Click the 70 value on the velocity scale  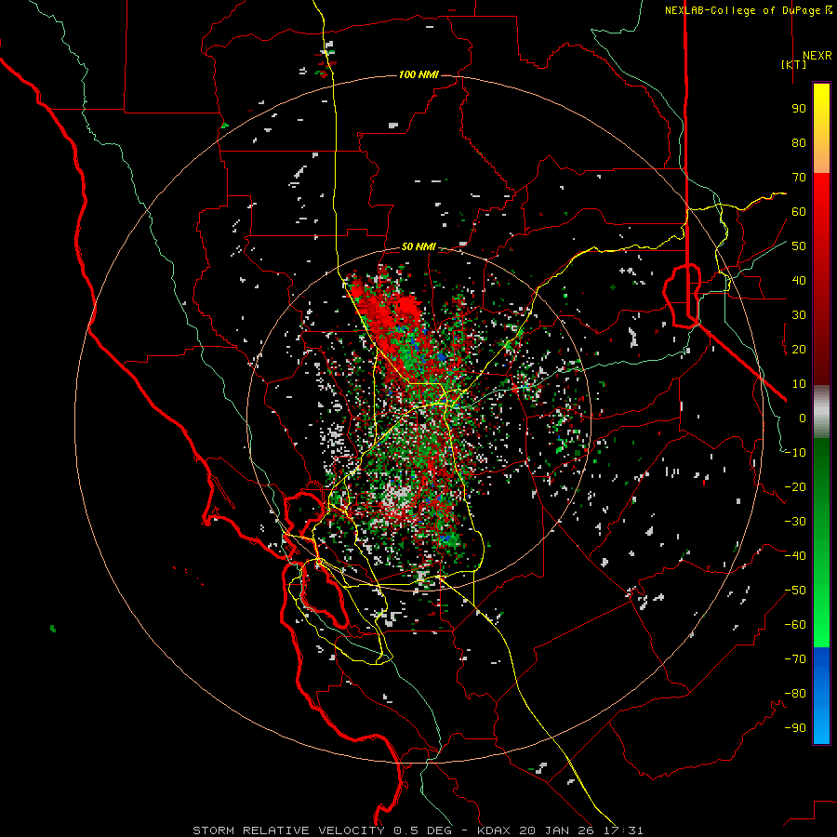click(799, 178)
